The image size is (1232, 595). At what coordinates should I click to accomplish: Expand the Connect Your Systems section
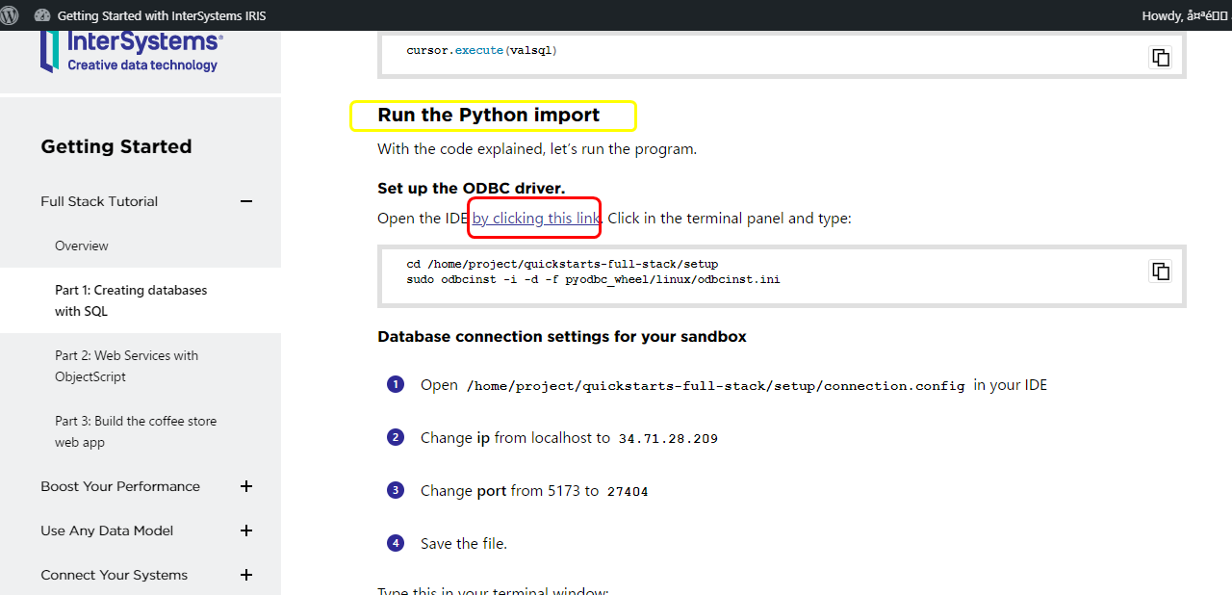[x=246, y=575]
